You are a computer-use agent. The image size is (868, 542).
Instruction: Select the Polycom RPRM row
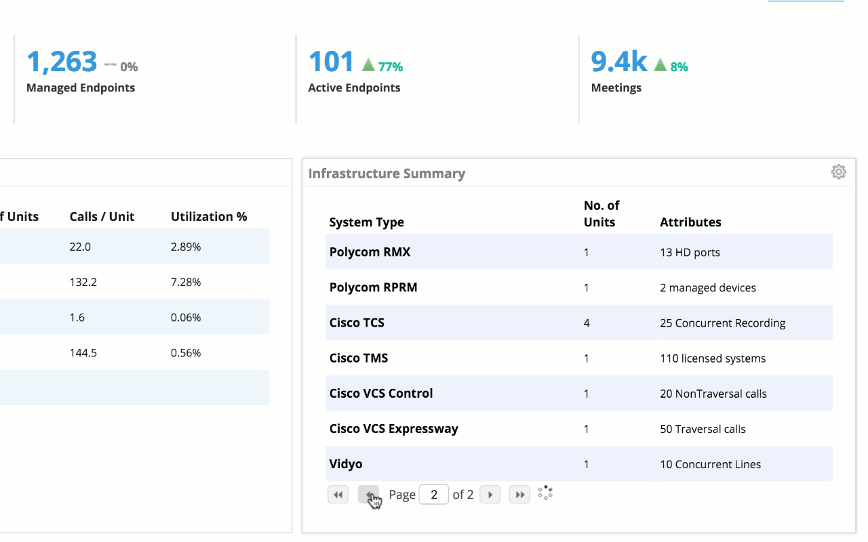pyautogui.click(x=579, y=287)
